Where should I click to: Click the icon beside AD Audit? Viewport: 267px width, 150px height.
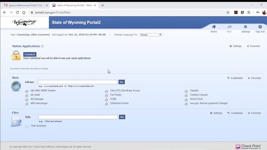[x=27, y=95]
